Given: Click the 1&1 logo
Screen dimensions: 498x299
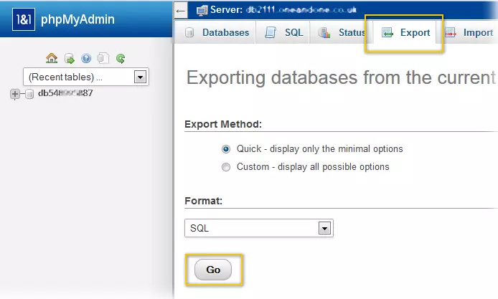Looking at the screenshot, I should point(23,17).
